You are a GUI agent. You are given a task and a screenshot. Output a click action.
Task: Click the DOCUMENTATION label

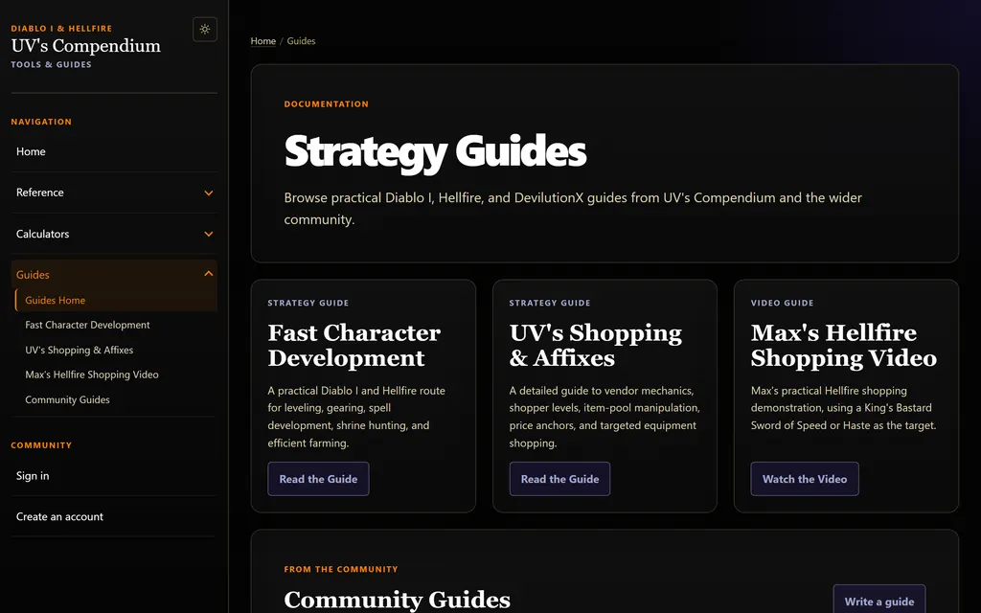[x=326, y=104]
